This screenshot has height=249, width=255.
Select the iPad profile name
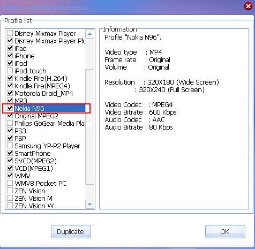pyautogui.click(x=20, y=49)
